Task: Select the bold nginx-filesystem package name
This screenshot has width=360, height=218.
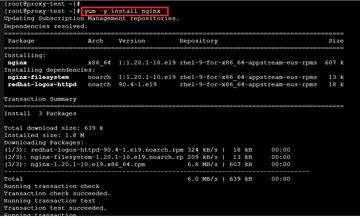Action: coord(39,77)
